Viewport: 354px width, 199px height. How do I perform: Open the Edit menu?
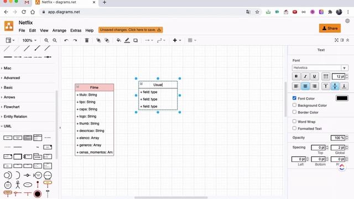pyautogui.click(x=33, y=30)
